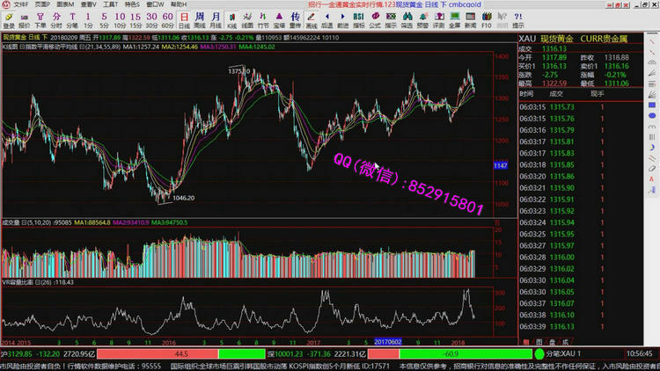
Task: Open the 工具T menu
Action: tap(110, 4)
